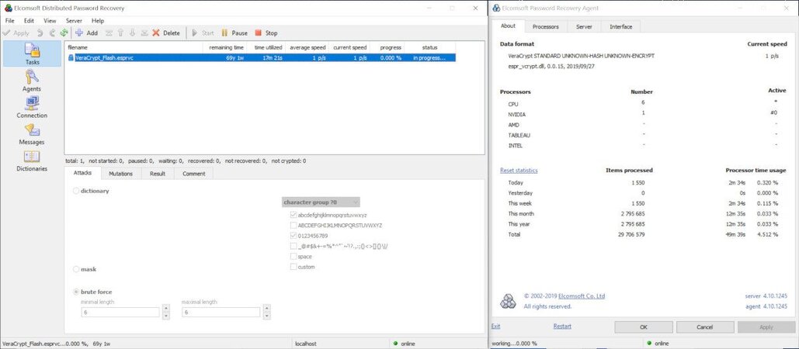
Task: Toggle the custom charset checkbox
Action: tap(293, 267)
